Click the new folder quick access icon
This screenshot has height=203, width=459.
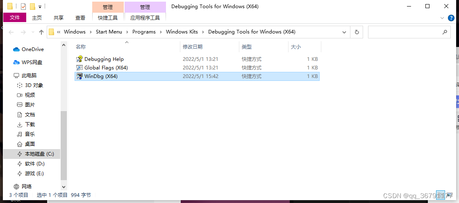pos(32,6)
